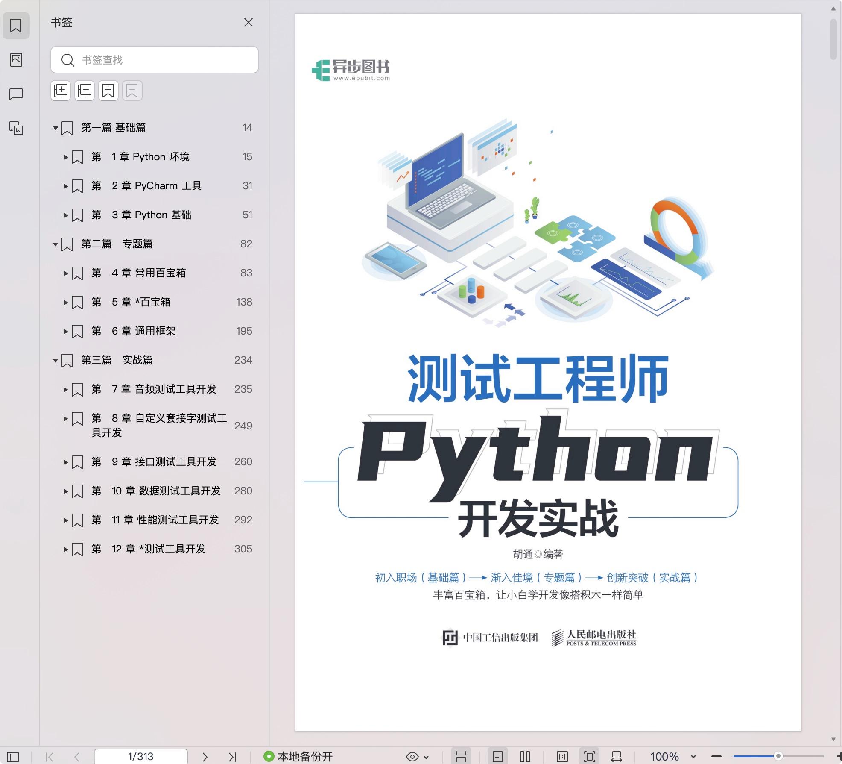Expand 第 2 章 PyCharm 工具
This screenshot has width=842, height=764.
click(66, 186)
